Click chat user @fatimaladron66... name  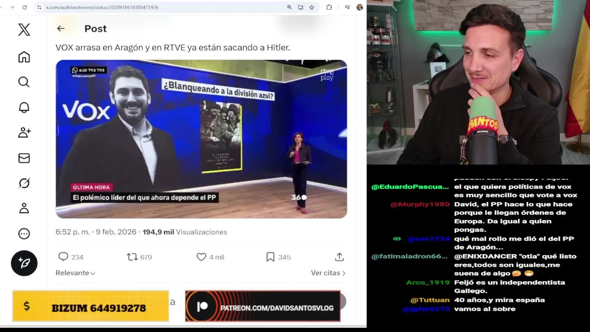[409, 256]
